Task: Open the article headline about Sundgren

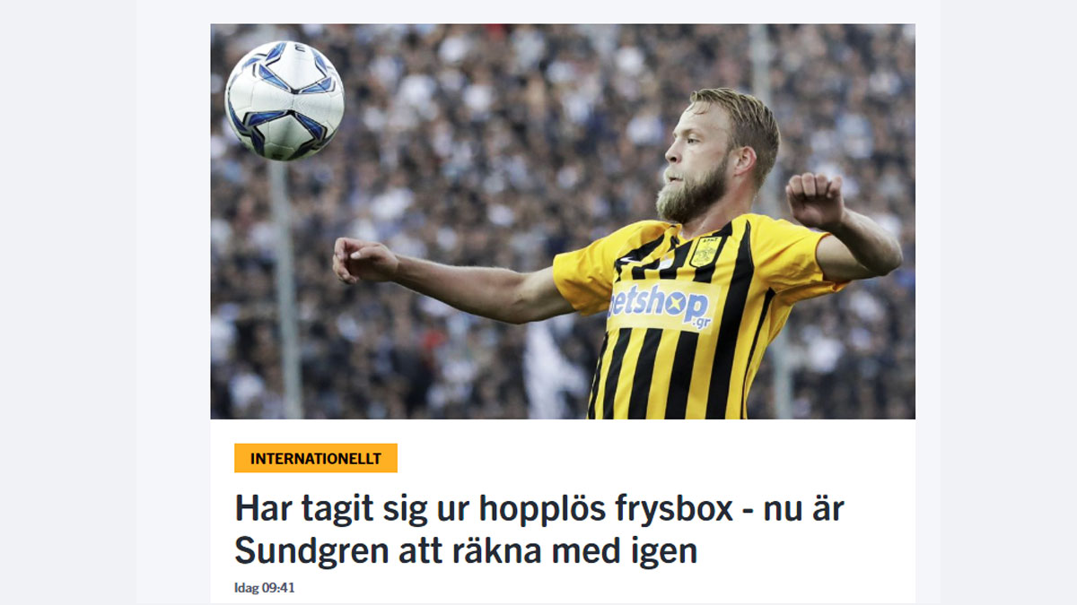Action: click(539, 530)
